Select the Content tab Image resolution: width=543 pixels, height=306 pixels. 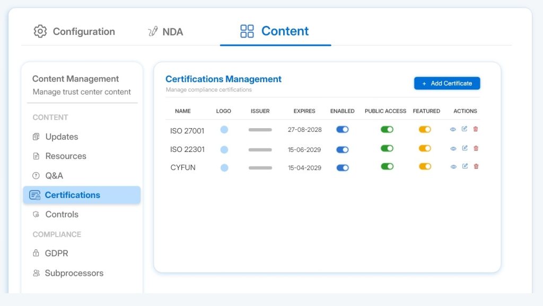[x=274, y=31]
